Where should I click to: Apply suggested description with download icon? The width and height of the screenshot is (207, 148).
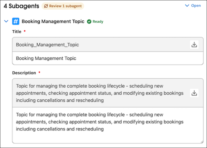pos(194,93)
